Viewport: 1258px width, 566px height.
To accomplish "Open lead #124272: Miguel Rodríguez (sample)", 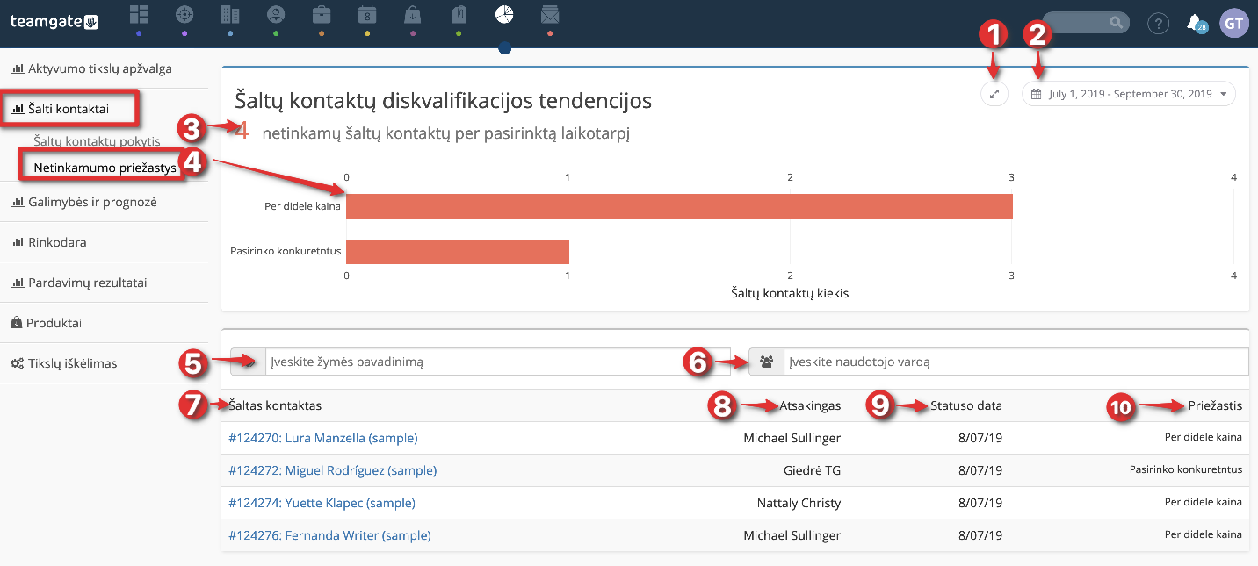I will tap(332, 470).
